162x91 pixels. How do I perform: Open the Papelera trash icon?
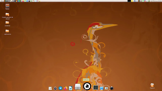[x=152, y=86]
